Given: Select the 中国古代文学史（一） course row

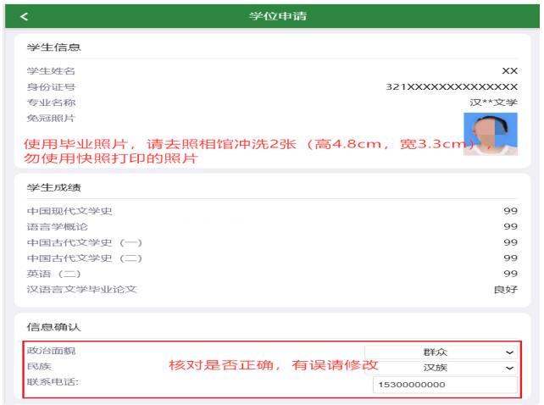Looking at the screenshot, I should click(x=272, y=242).
